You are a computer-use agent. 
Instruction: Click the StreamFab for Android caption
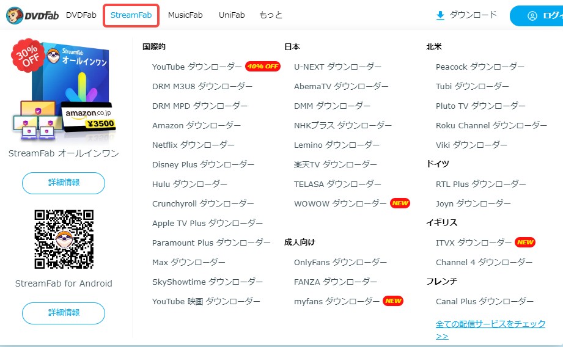pos(64,283)
